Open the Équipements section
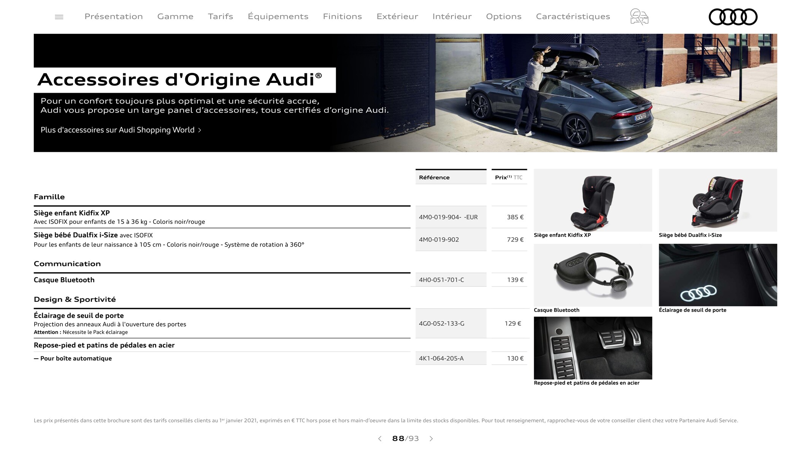 click(278, 16)
